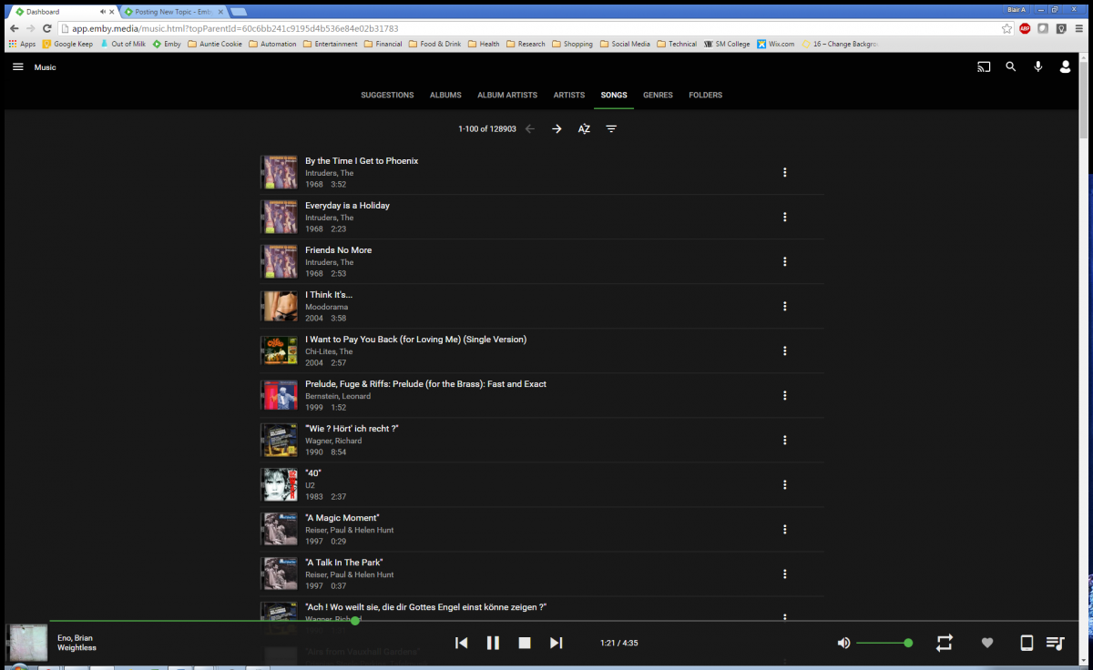1093x670 pixels.
Task: Open the song "Wie ? Hört' ich recht ?"
Action: pos(352,429)
